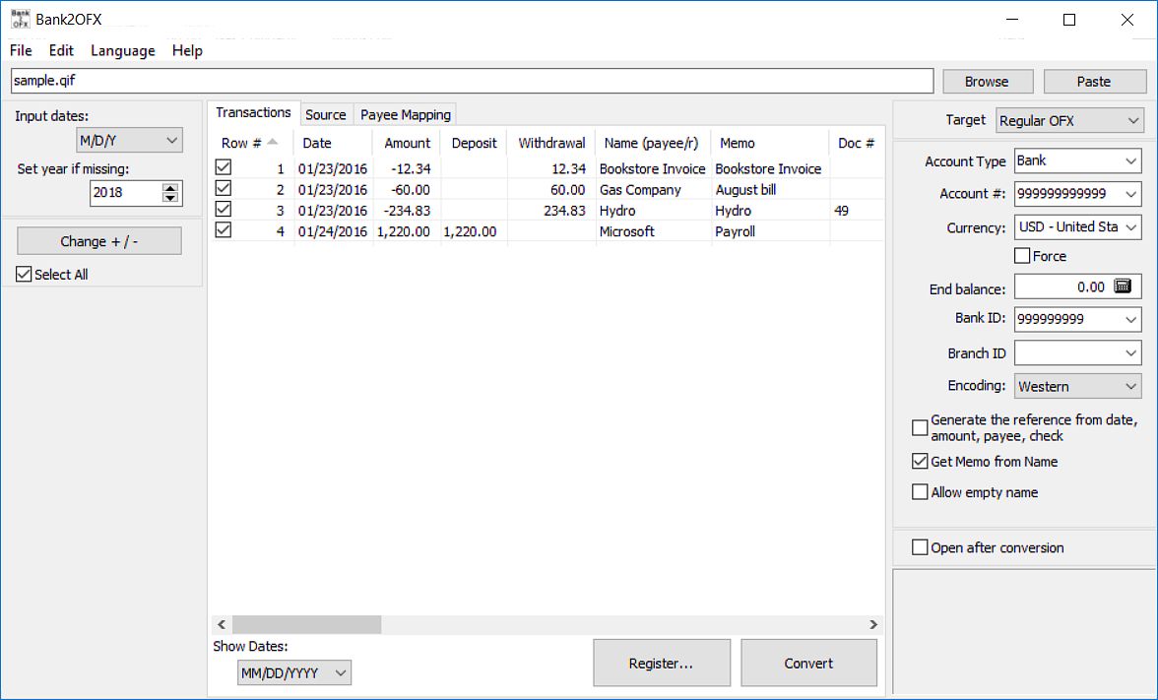1158x700 pixels.
Task: Increase the Set year if missing value
Action: [x=170, y=187]
